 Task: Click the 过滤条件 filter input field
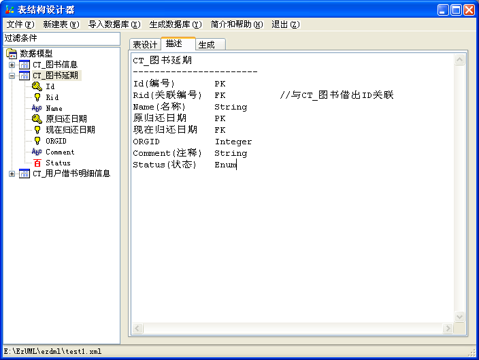point(61,38)
